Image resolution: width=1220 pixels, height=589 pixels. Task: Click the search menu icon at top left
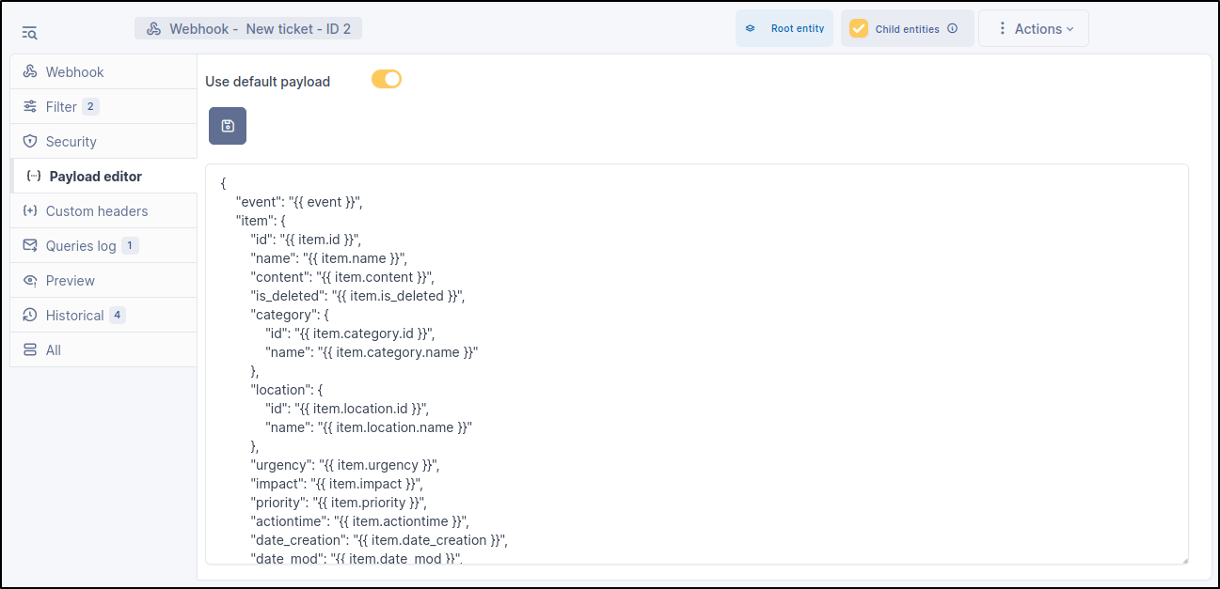click(x=29, y=33)
